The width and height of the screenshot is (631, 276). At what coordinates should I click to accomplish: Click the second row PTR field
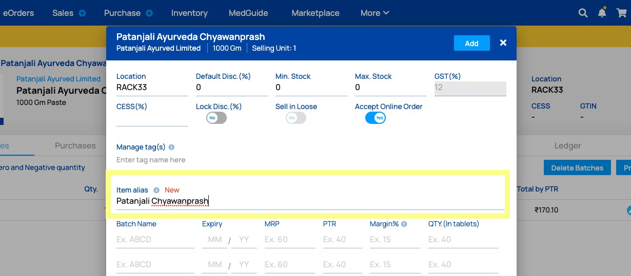[343, 265]
